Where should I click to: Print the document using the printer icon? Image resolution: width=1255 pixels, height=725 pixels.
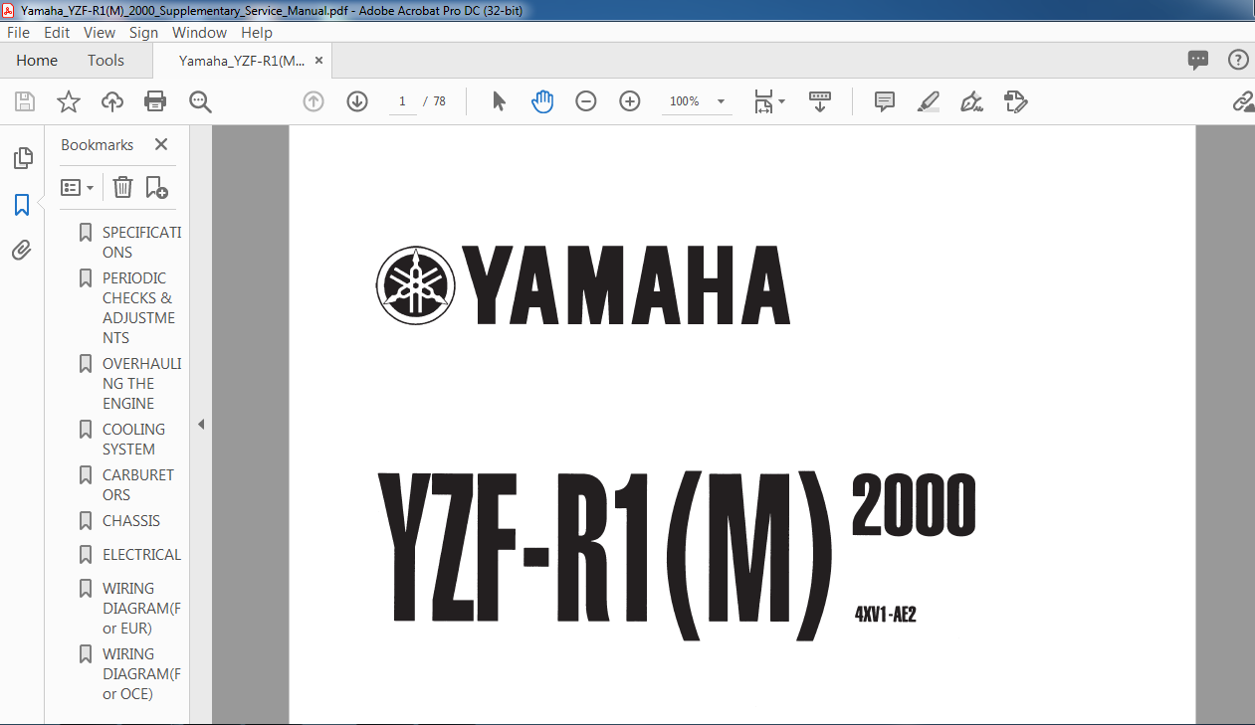coord(155,101)
